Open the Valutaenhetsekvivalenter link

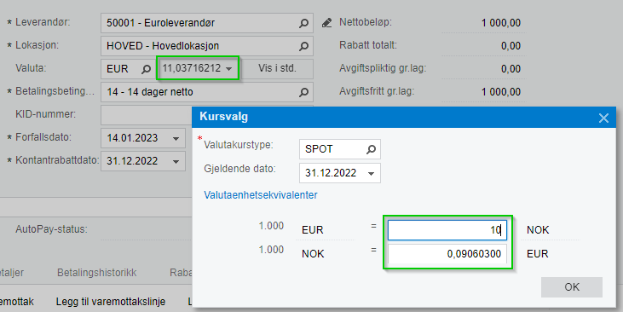[x=261, y=195]
